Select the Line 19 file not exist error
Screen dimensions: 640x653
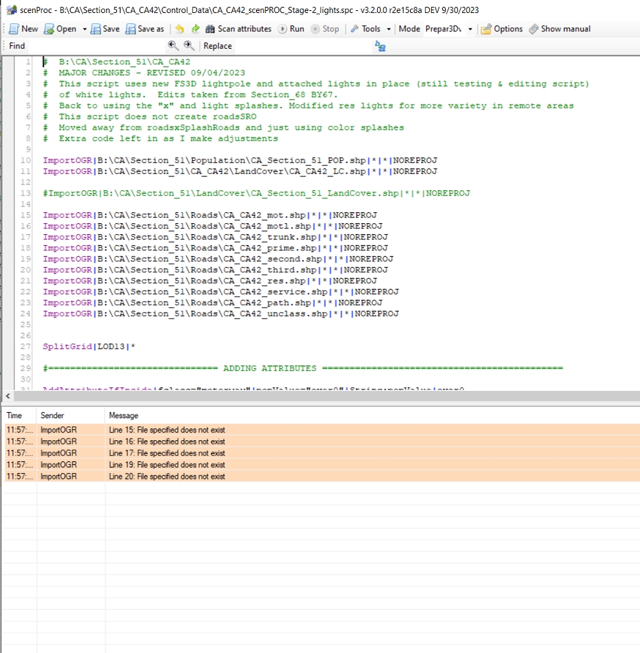(322, 465)
